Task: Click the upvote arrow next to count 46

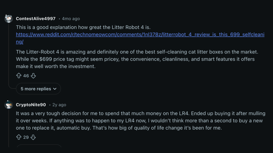Action: [18, 76]
